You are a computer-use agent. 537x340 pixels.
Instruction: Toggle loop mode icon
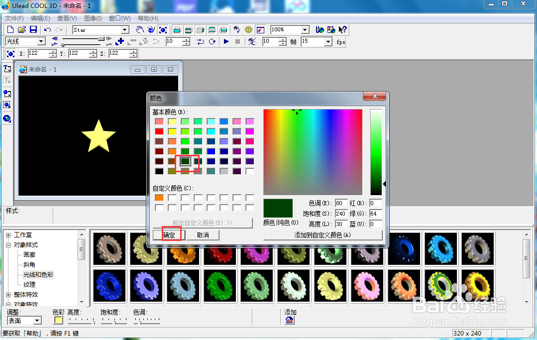[x=212, y=42]
